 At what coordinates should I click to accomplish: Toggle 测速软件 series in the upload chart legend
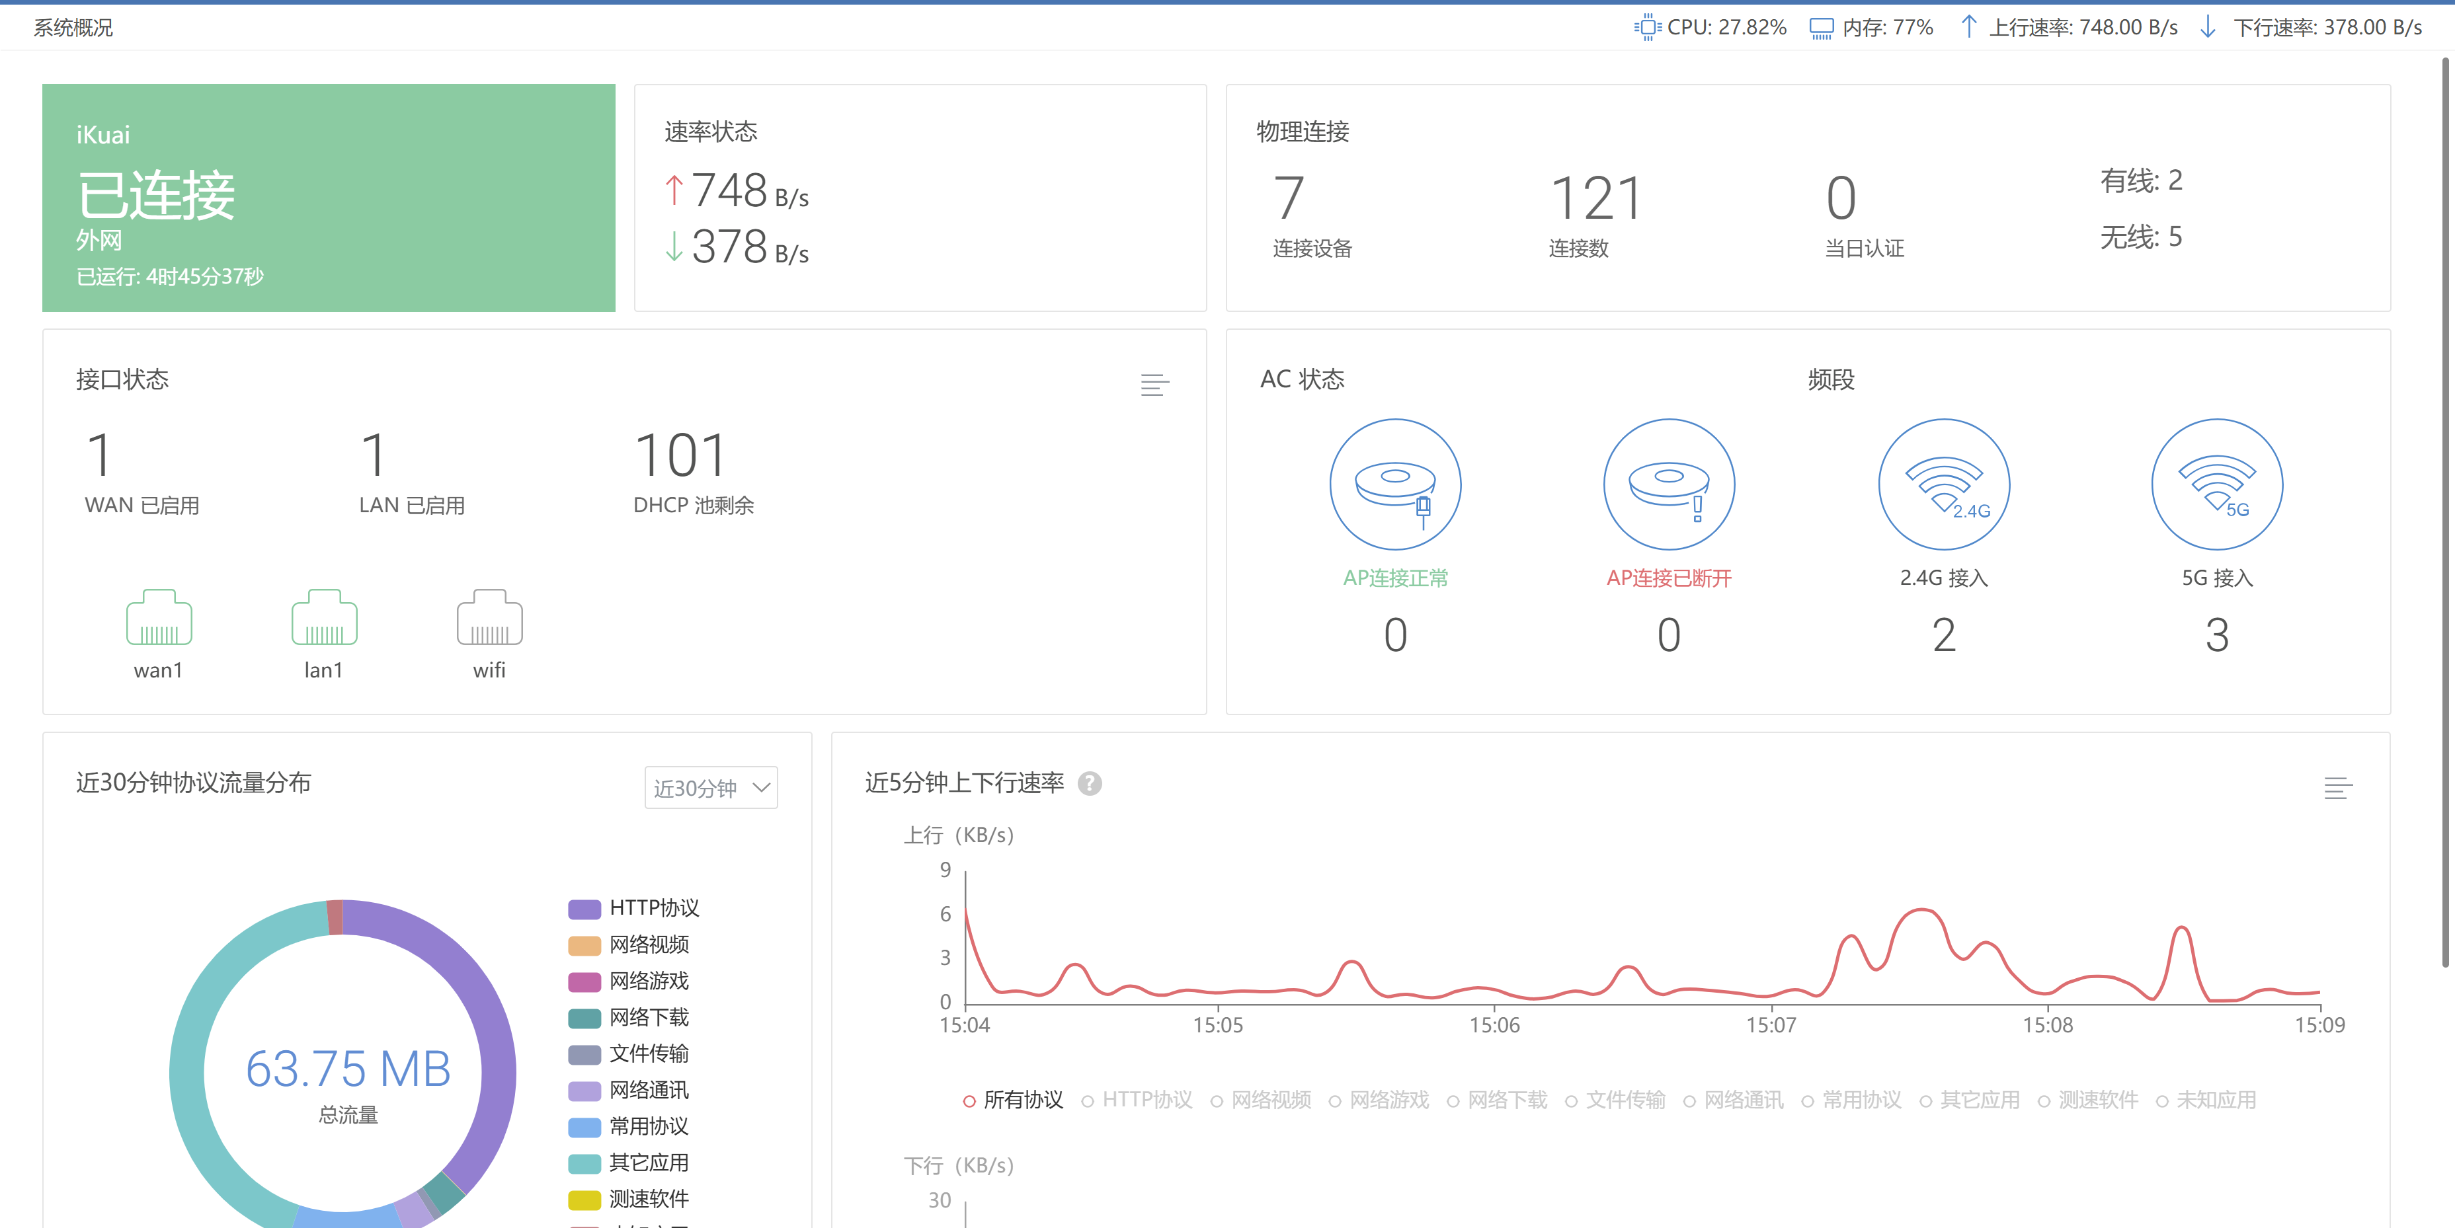pyautogui.click(x=2088, y=1100)
